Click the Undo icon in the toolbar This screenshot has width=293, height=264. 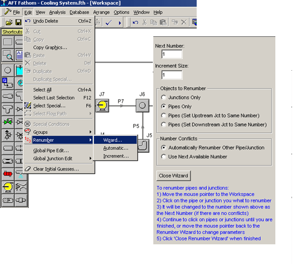click(135, 23)
